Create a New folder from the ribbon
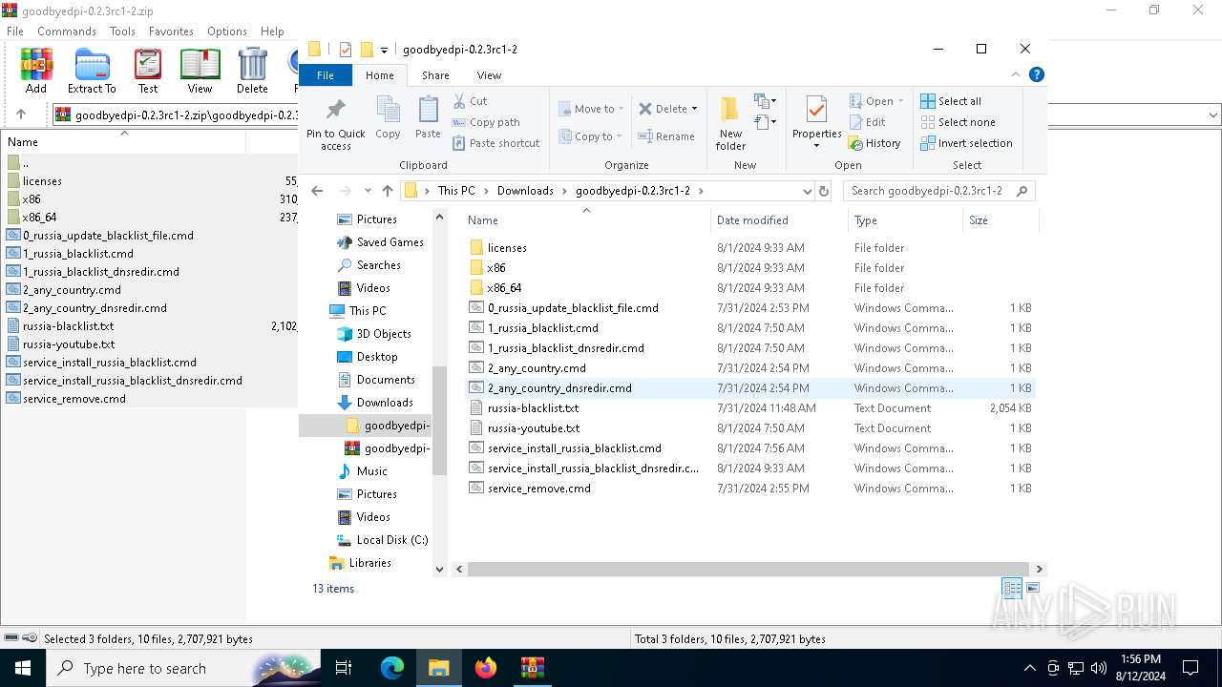This screenshot has width=1222, height=687. tap(730, 124)
